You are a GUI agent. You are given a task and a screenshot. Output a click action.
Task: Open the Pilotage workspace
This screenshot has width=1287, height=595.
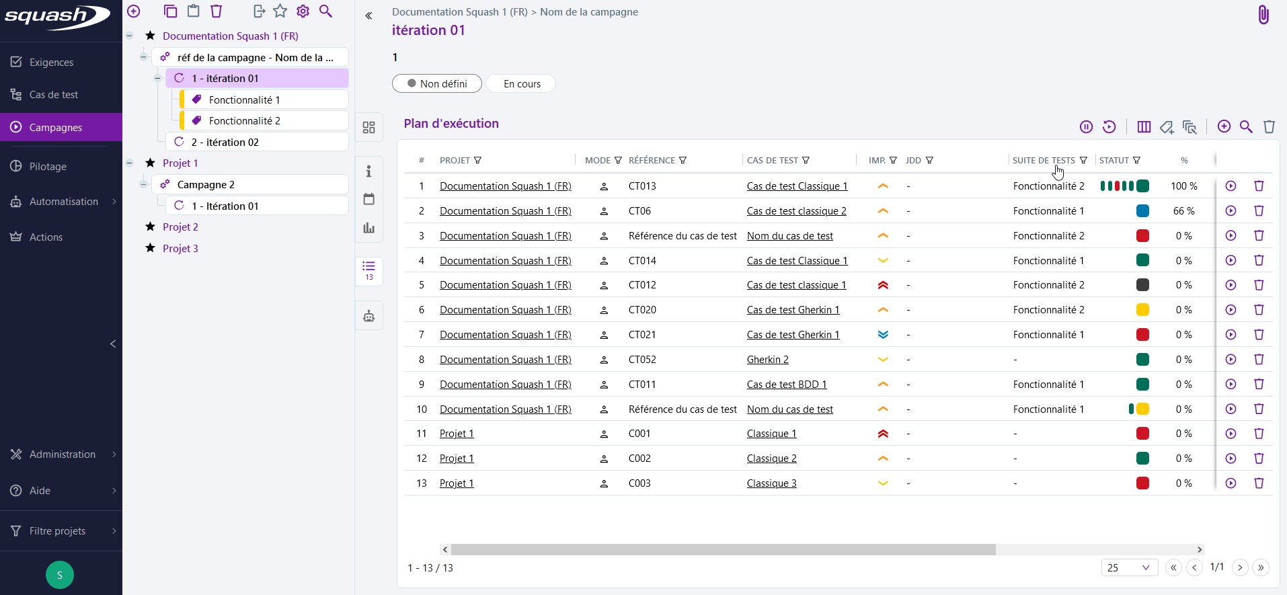tap(48, 167)
